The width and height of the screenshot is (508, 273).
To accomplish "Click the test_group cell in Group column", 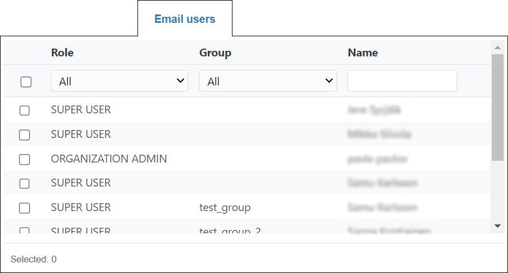I will click(x=225, y=208).
